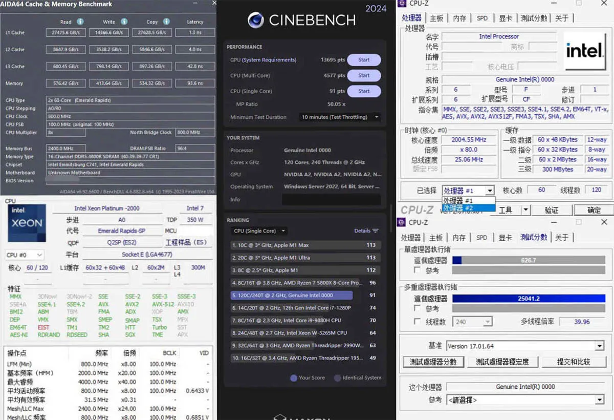
Task: Switch to 显卡 tab in CPU-Z benchmark window
Action: point(506,238)
